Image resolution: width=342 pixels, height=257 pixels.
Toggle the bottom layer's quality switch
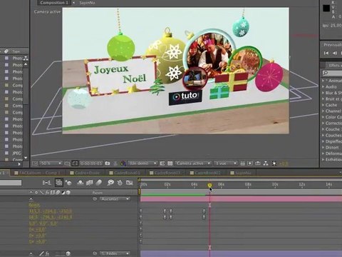coord(41,253)
